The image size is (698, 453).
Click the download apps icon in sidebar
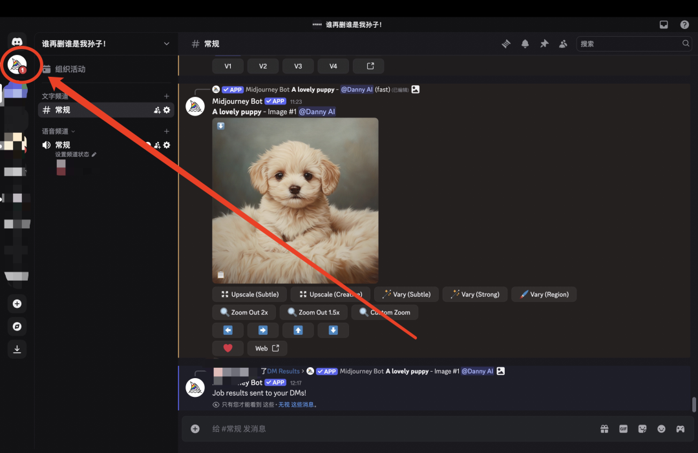pyautogui.click(x=17, y=349)
